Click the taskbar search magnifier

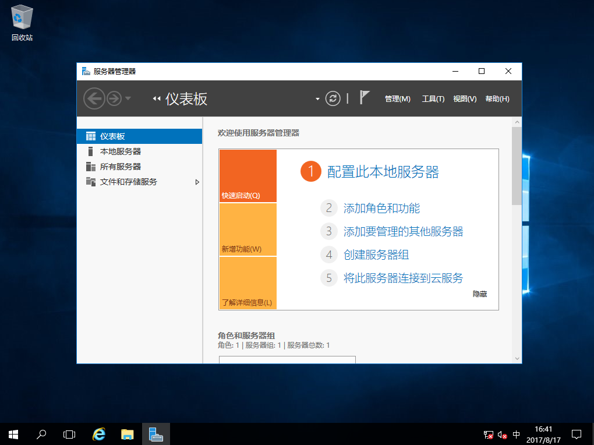(x=41, y=434)
